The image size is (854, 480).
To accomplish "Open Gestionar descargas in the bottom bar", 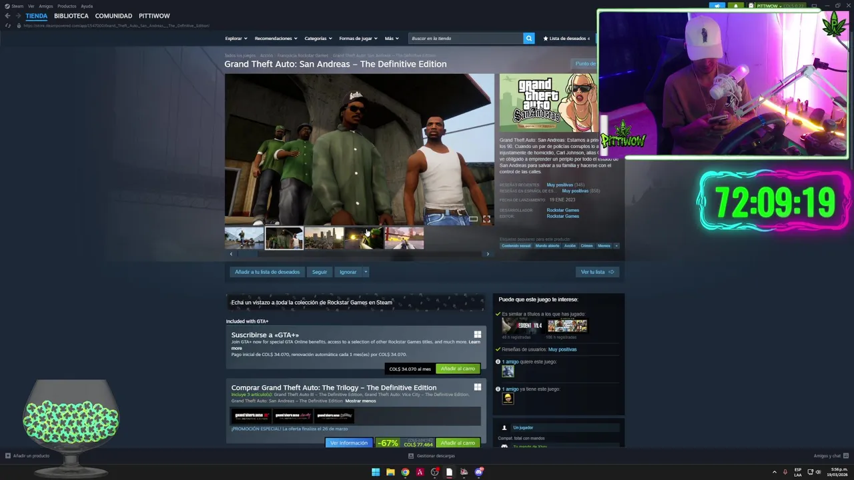I will [x=432, y=456].
